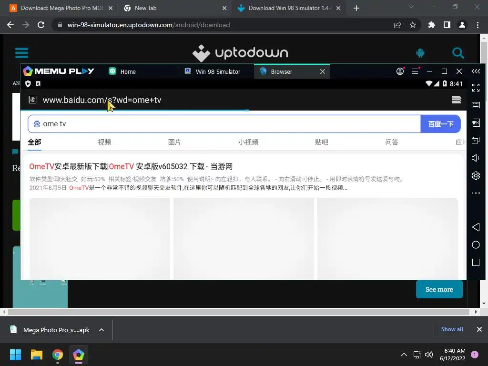The height and width of the screenshot is (366, 488).
Task: Add a new Chrome tab
Action: [356, 8]
